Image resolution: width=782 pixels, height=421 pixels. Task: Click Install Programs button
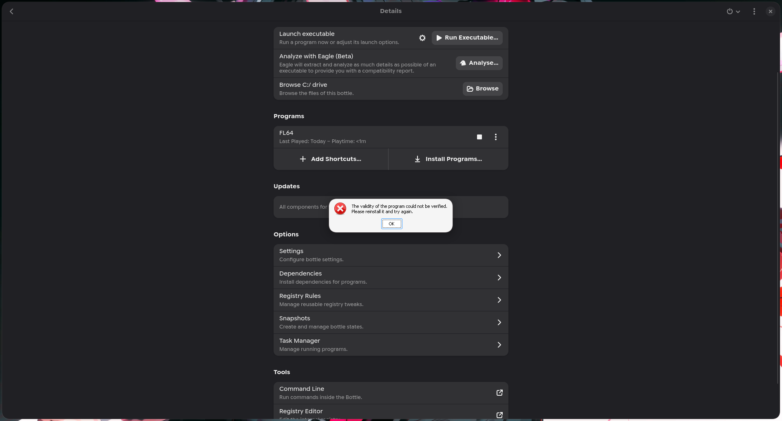tap(448, 159)
